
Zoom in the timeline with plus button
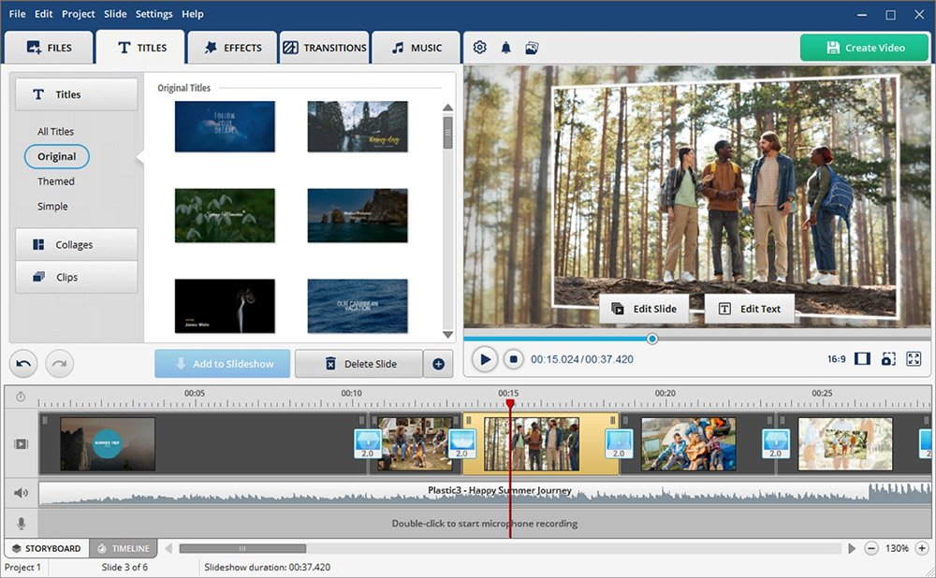pyautogui.click(x=922, y=548)
